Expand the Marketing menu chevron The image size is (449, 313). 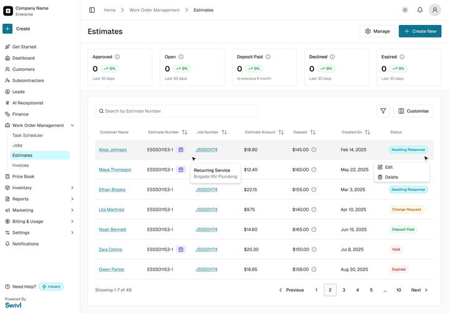72,210
